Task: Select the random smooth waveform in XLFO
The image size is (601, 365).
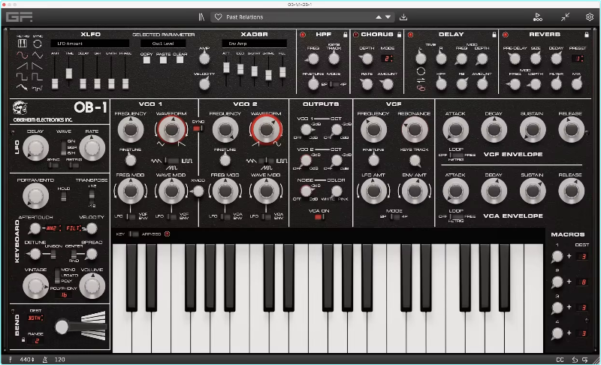Action: (x=22, y=88)
